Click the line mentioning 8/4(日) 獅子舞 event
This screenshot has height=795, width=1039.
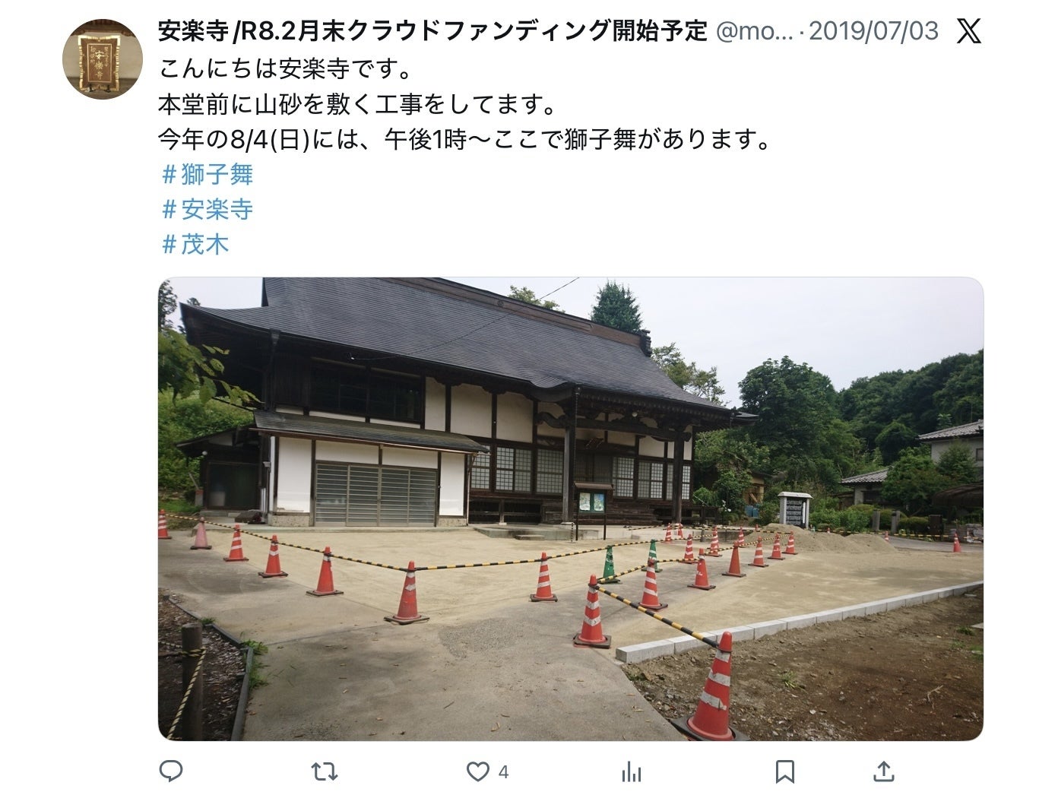(x=465, y=139)
